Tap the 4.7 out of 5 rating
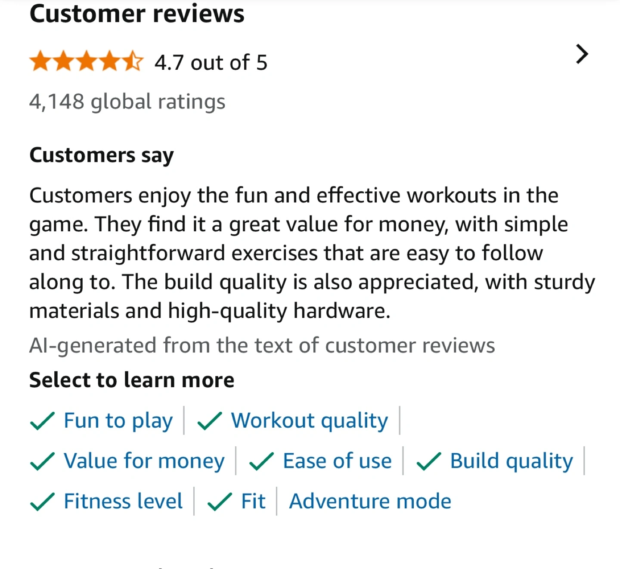This screenshot has height=569, width=620. point(211,63)
